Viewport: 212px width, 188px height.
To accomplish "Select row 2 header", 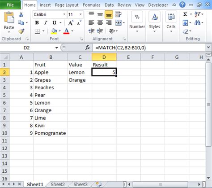I will pyautogui.click(x=4, y=72).
